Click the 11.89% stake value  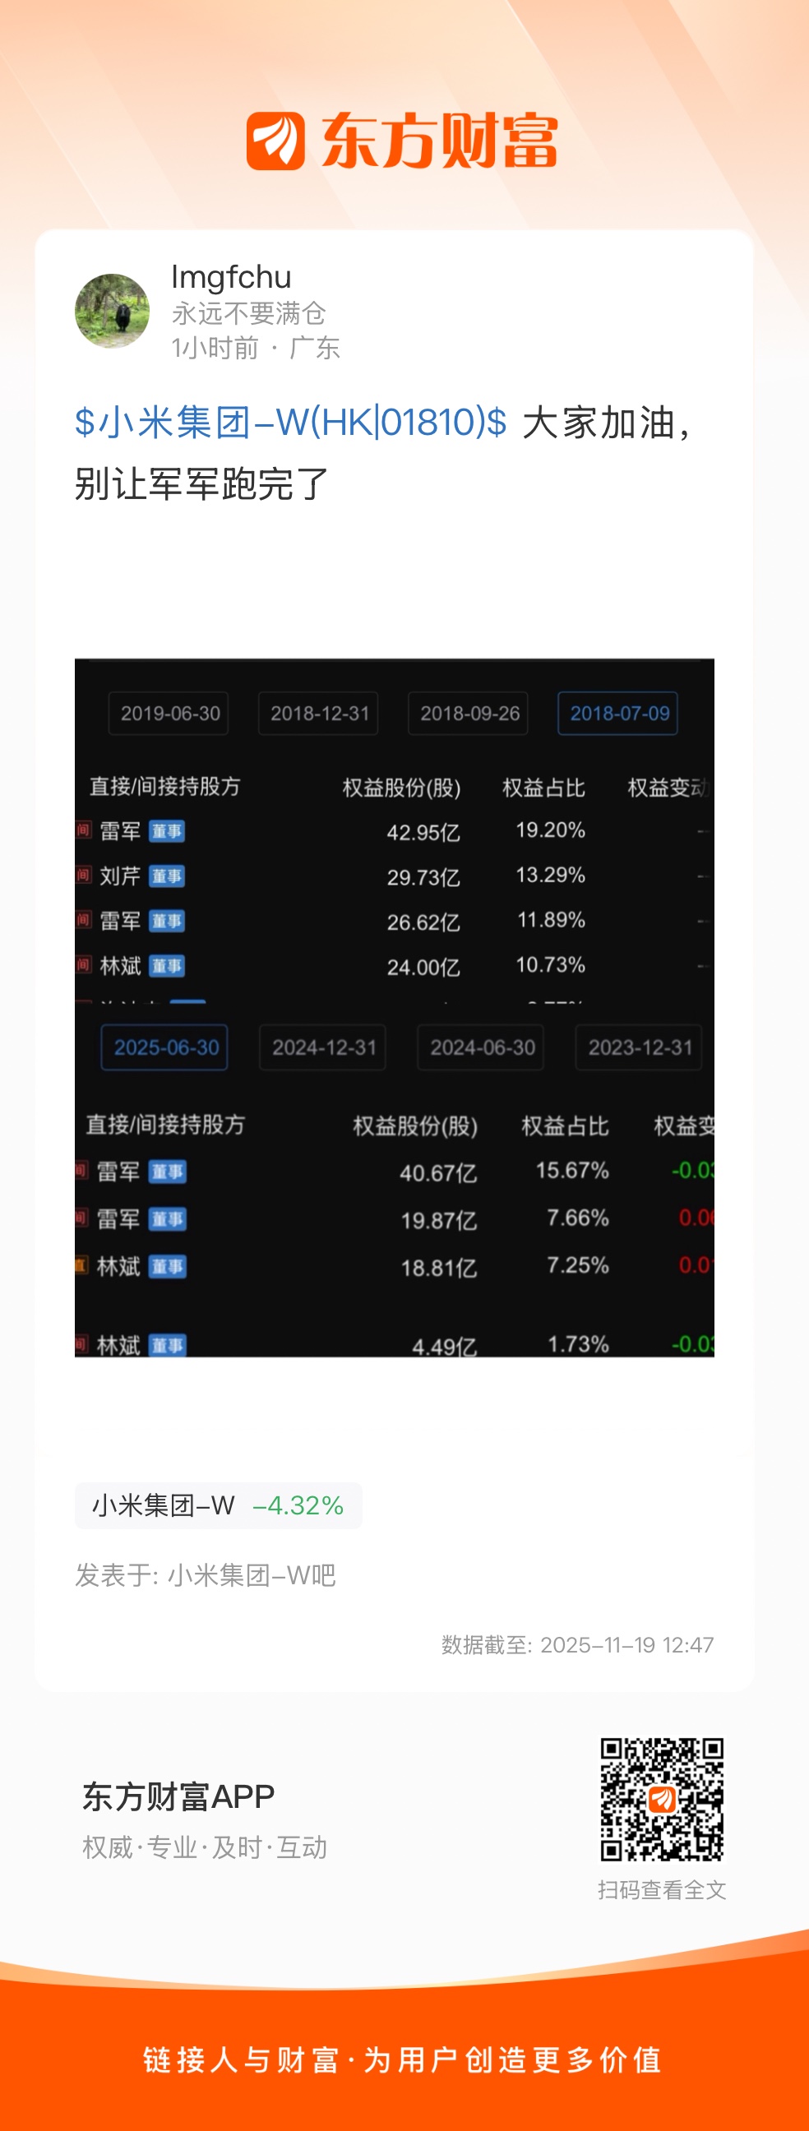click(x=551, y=919)
